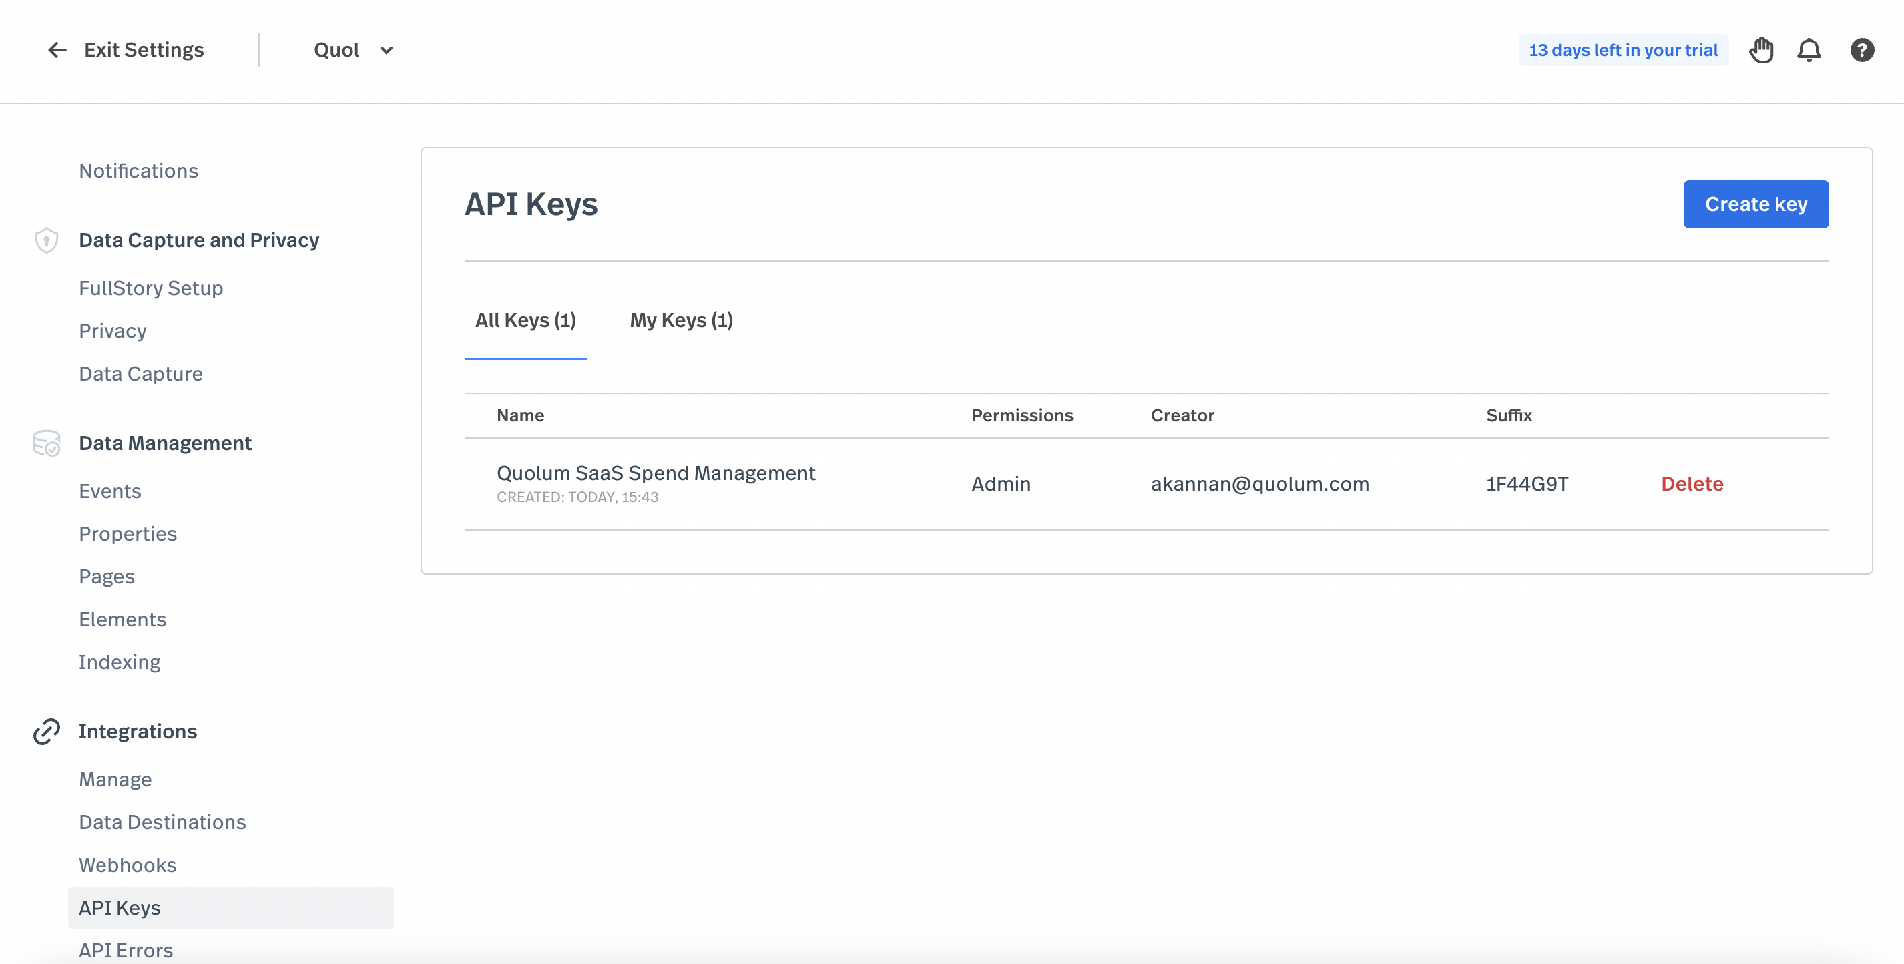This screenshot has width=1904, height=964.
Task: Click the dropdown chevron beside Quol
Action: [387, 50]
